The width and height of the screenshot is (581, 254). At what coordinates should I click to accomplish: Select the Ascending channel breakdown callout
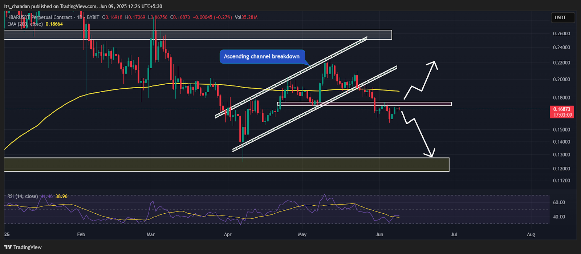tap(262, 56)
